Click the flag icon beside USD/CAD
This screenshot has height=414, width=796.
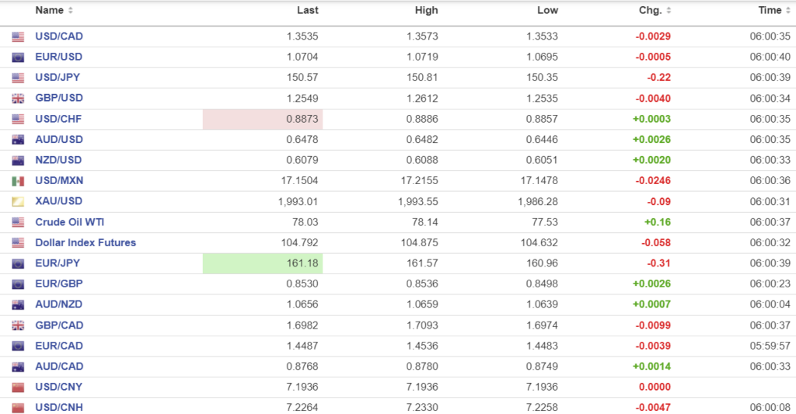point(18,37)
